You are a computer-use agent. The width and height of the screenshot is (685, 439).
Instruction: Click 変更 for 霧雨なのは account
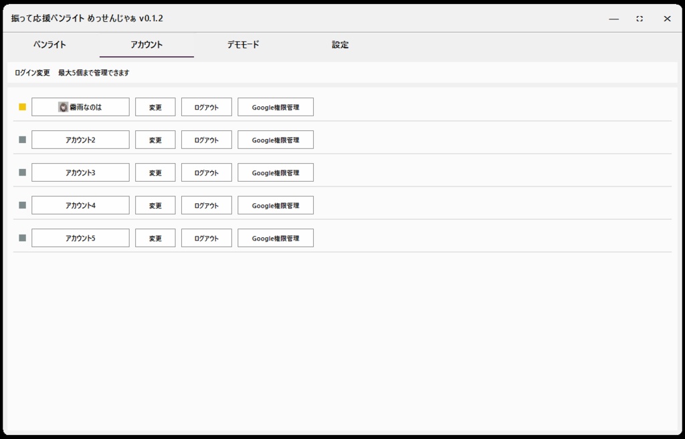point(155,107)
